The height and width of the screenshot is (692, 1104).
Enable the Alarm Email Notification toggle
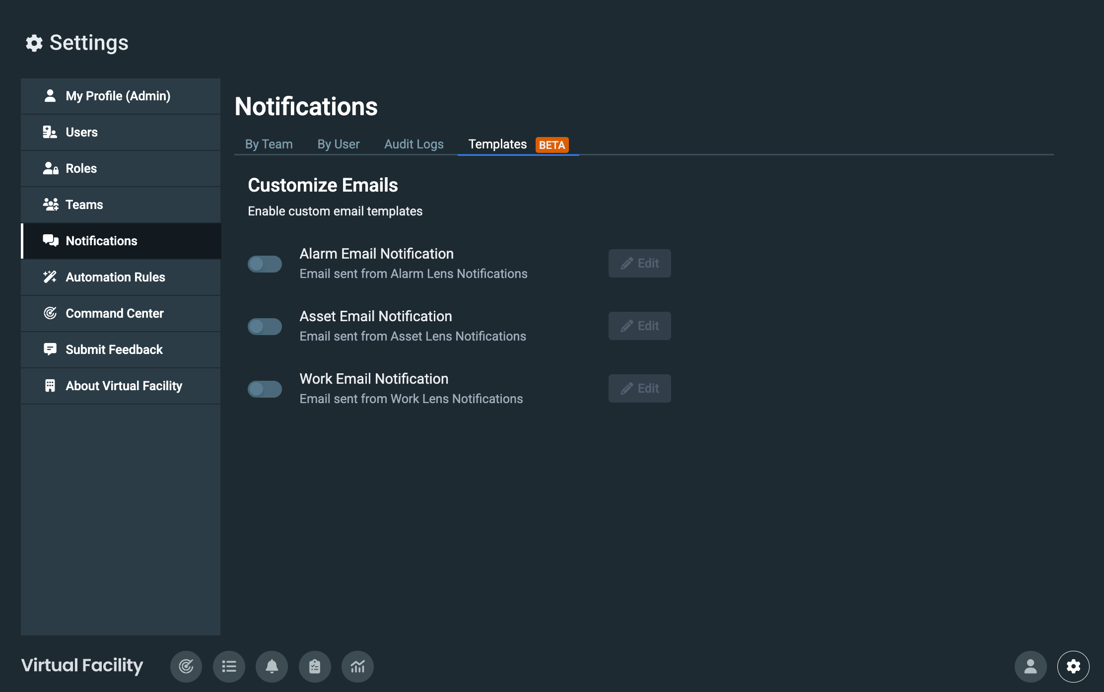[265, 264]
